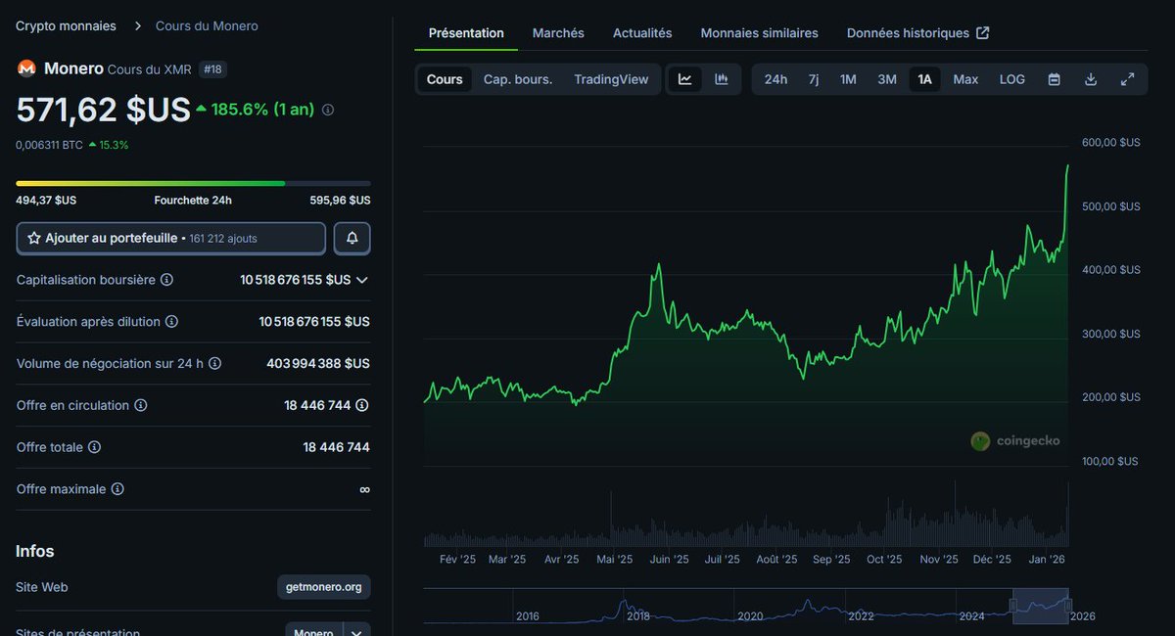Screen dimensions: 1175x636
Task: Open the Présentation tab
Action: [466, 33]
